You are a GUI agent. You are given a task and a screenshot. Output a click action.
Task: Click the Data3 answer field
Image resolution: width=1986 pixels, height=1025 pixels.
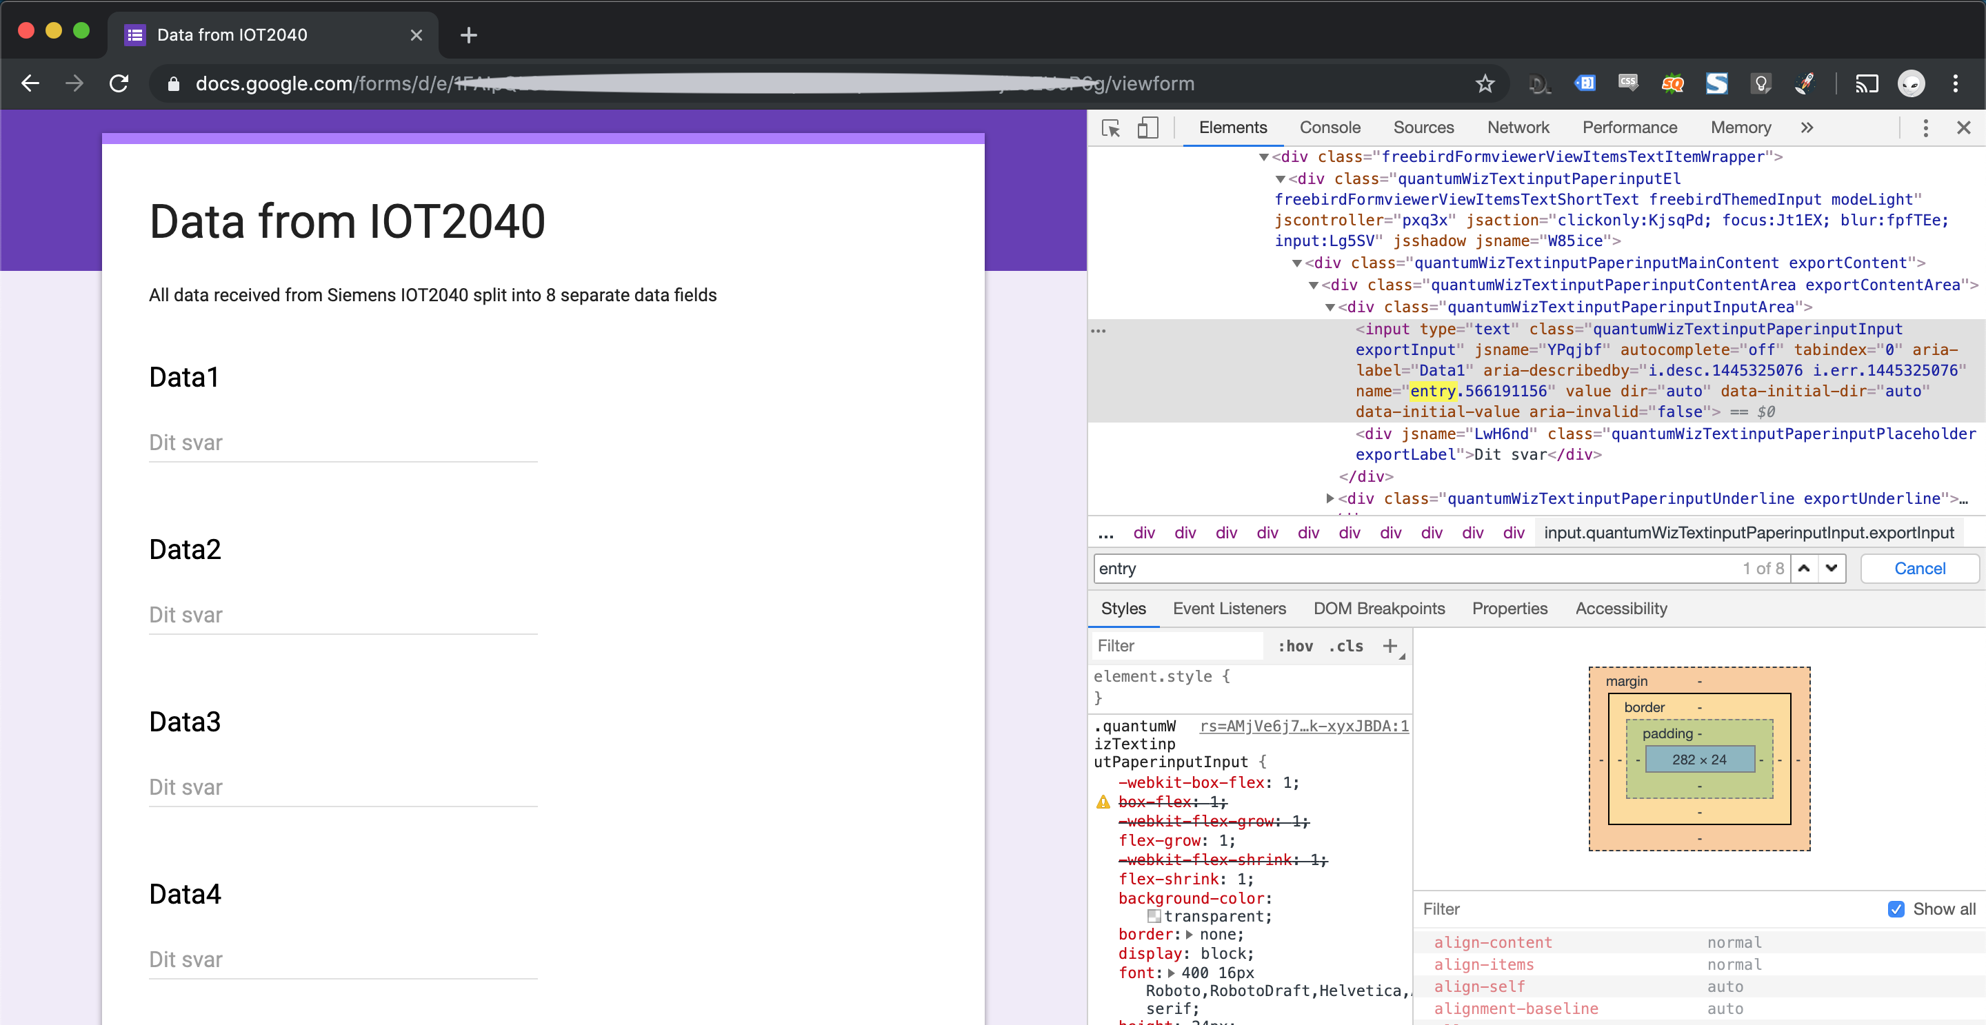tap(343, 788)
